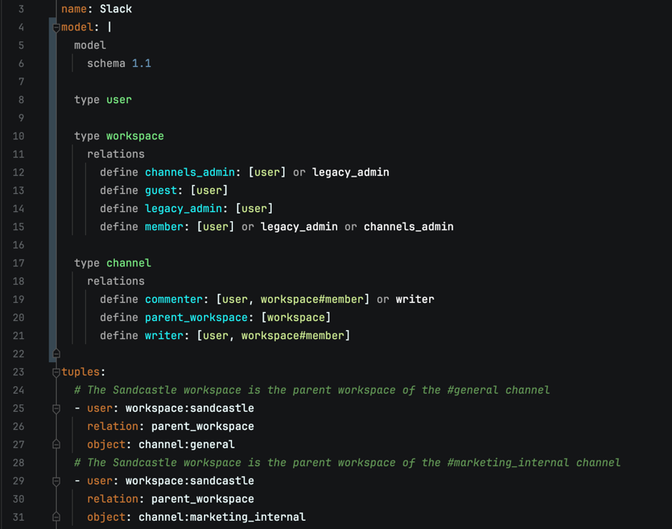Image resolution: width=672 pixels, height=529 pixels.
Task: Click line number 7 in the gutter
Action: tap(21, 82)
